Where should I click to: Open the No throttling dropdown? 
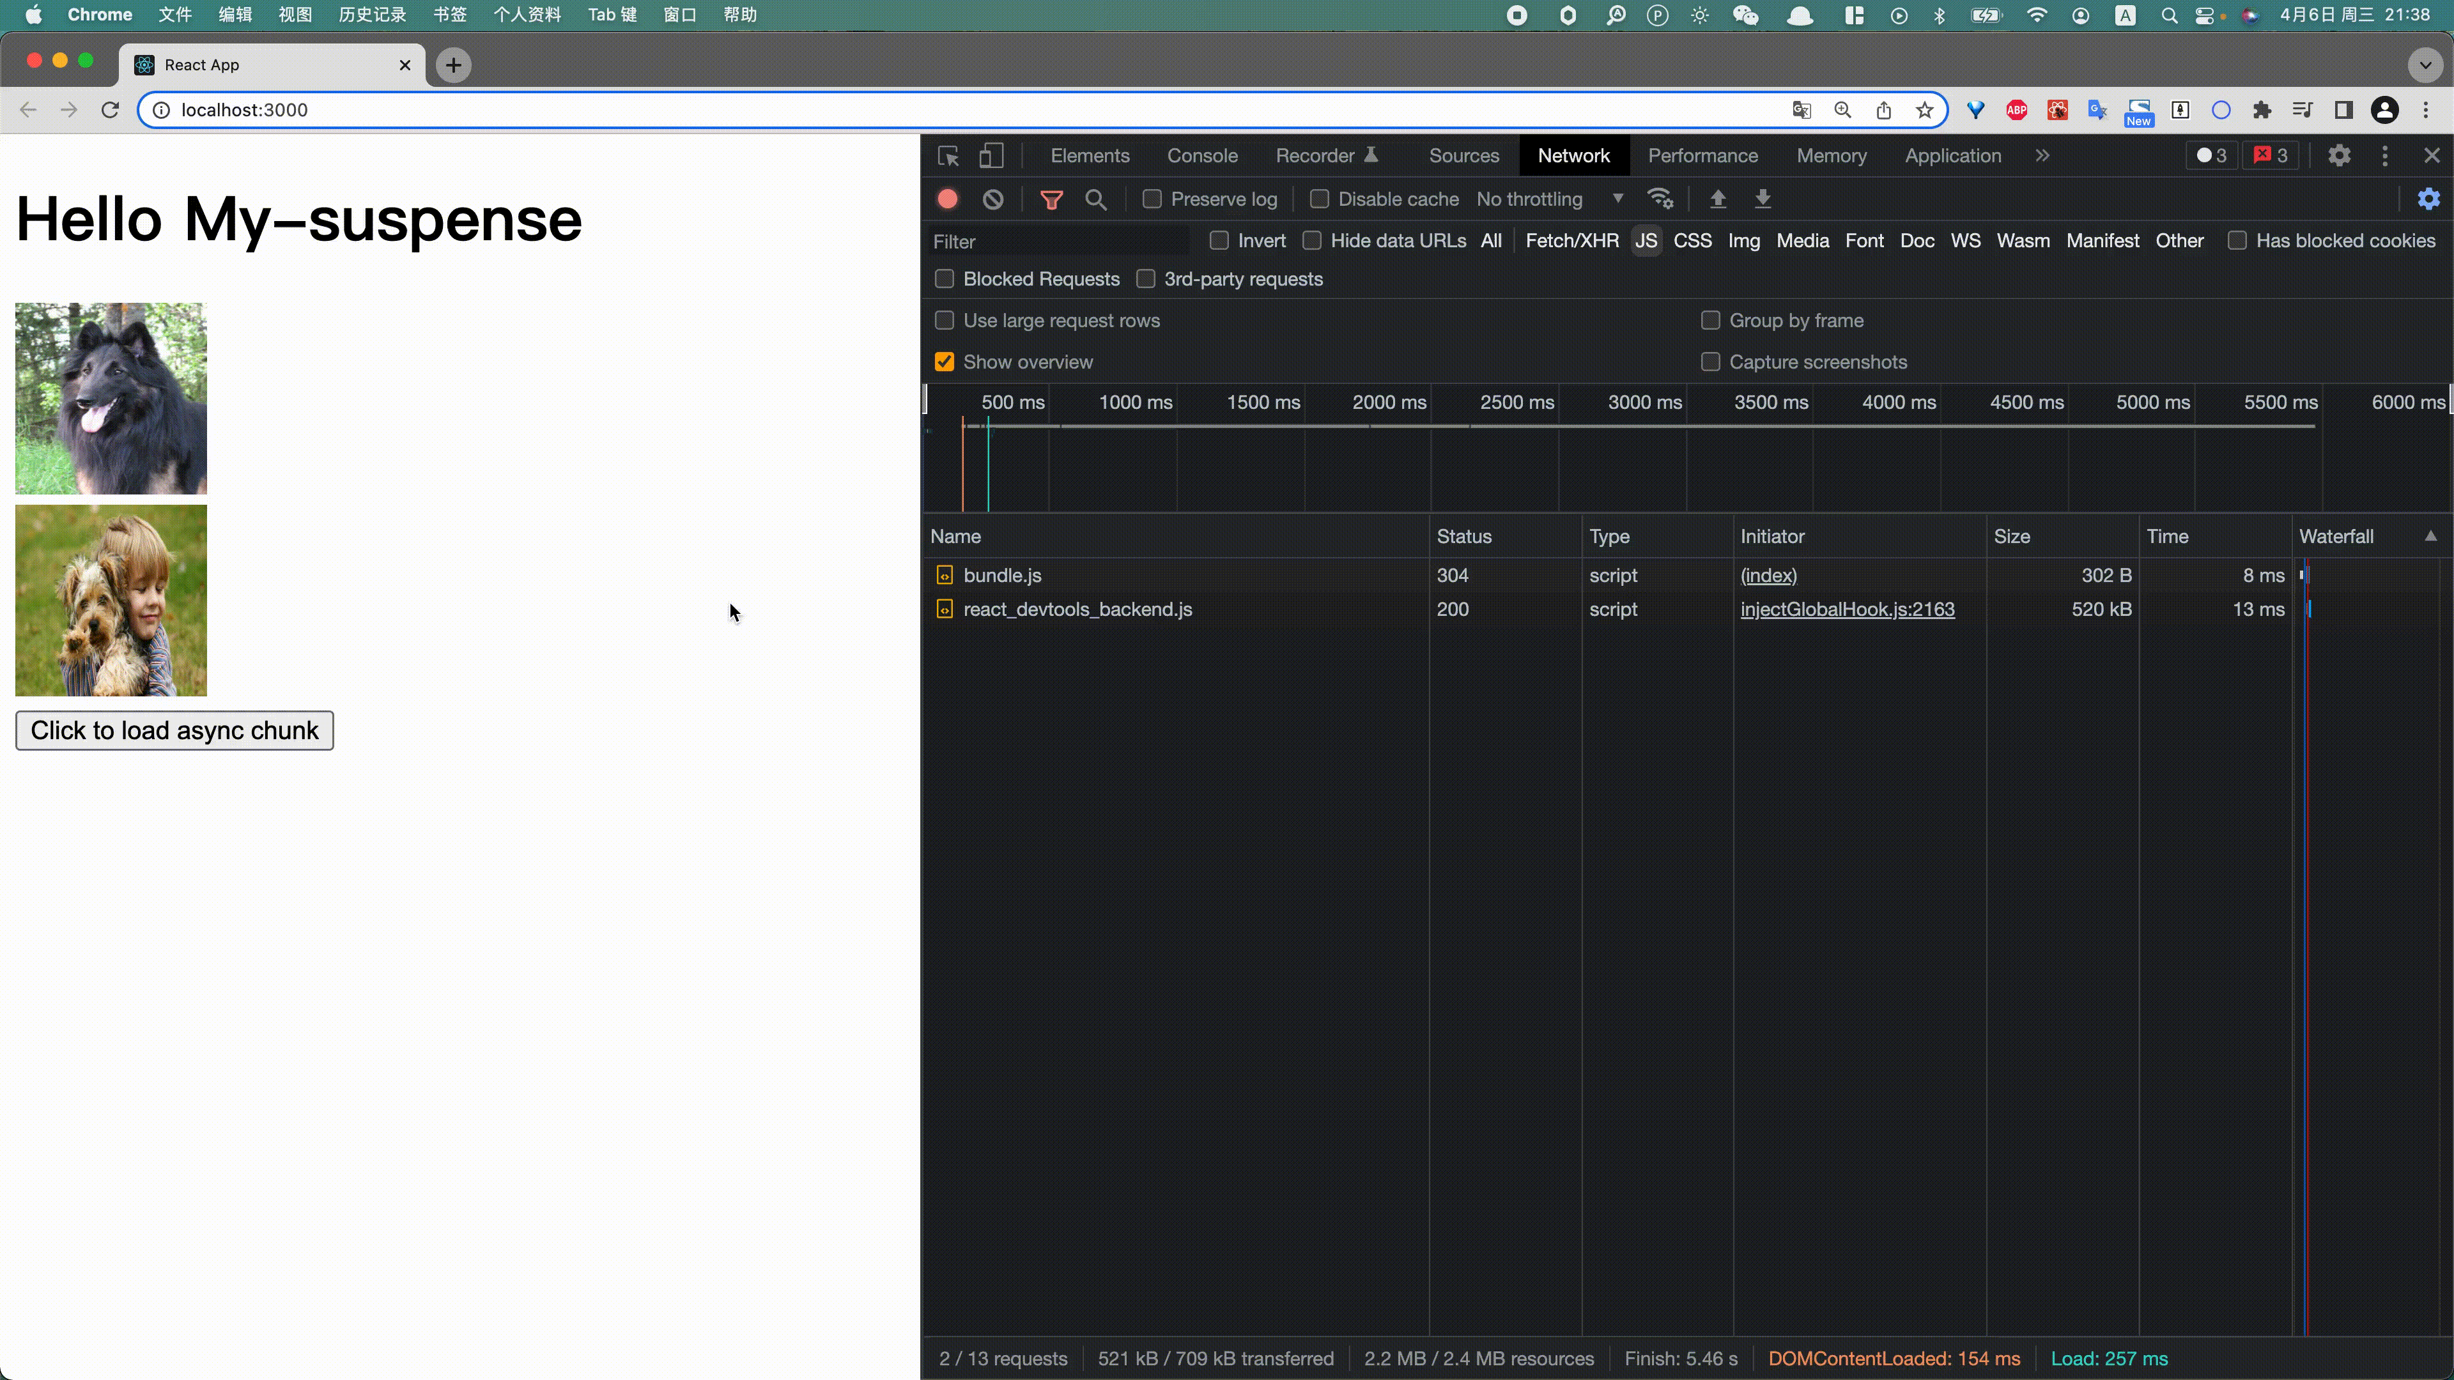1550,199
